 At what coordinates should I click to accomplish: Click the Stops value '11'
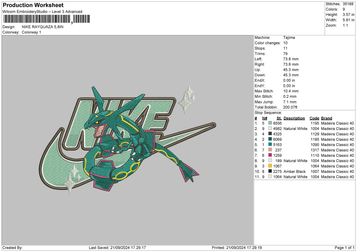pos(285,48)
